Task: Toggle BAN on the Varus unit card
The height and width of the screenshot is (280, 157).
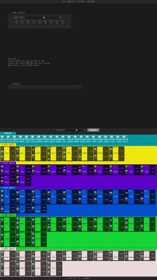Action: click(x=28, y=182)
